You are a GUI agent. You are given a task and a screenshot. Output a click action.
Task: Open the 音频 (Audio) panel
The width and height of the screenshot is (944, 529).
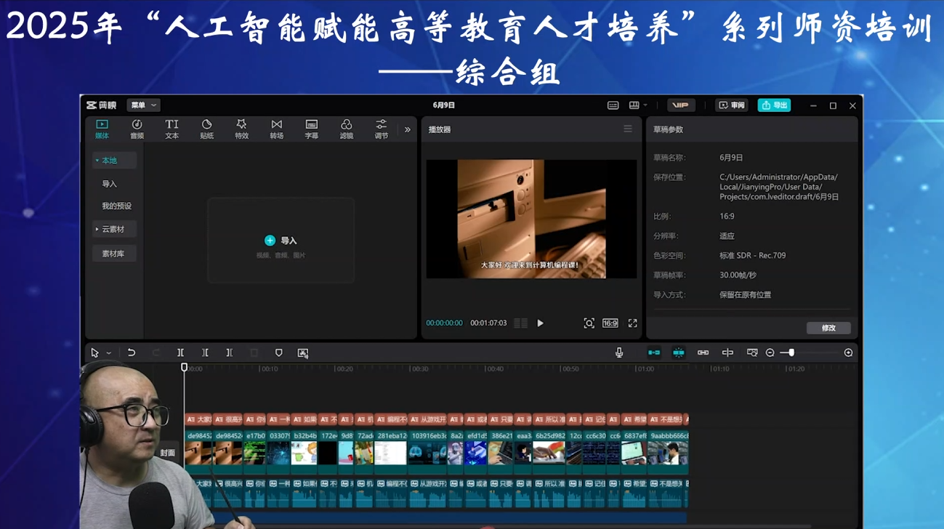[x=137, y=128]
